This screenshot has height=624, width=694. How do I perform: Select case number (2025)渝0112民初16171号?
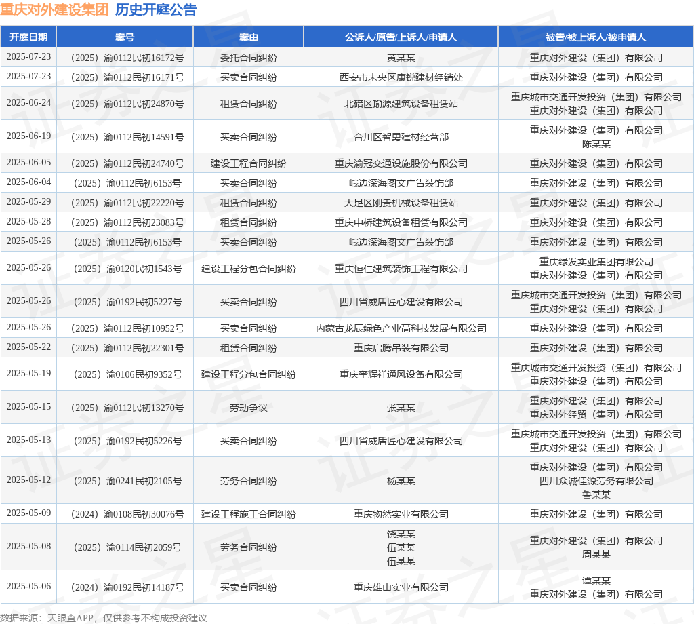coord(127,77)
